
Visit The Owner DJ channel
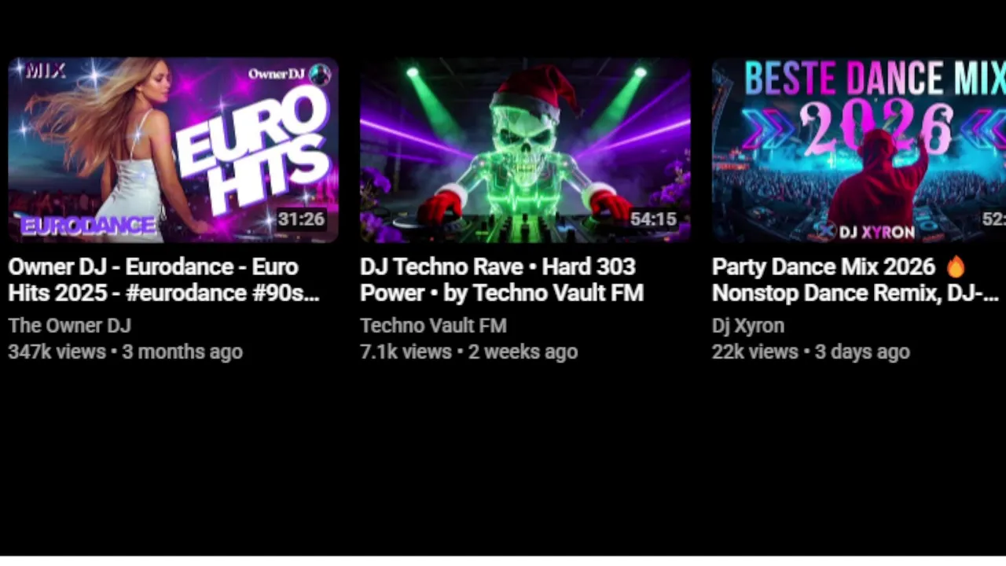pos(69,325)
